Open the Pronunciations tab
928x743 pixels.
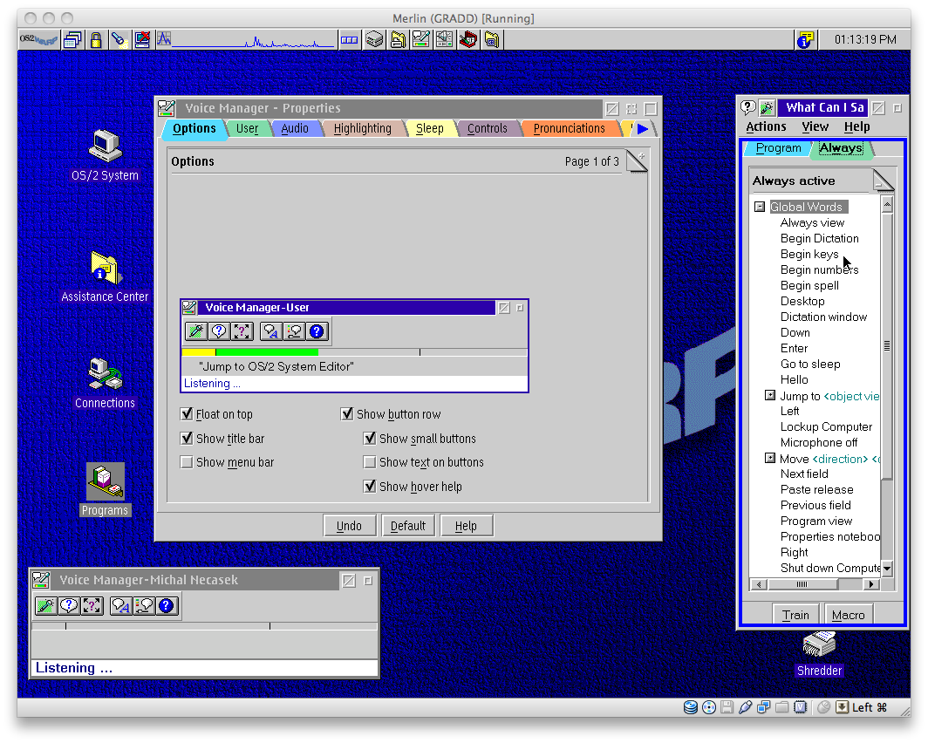(569, 128)
